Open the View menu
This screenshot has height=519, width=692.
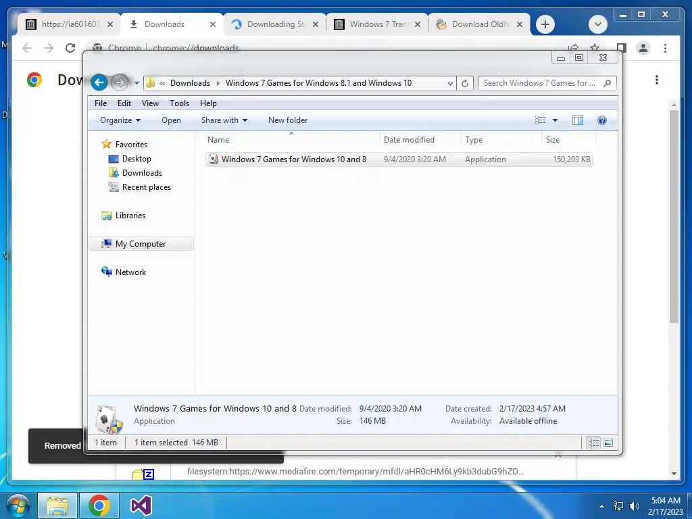[150, 103]
